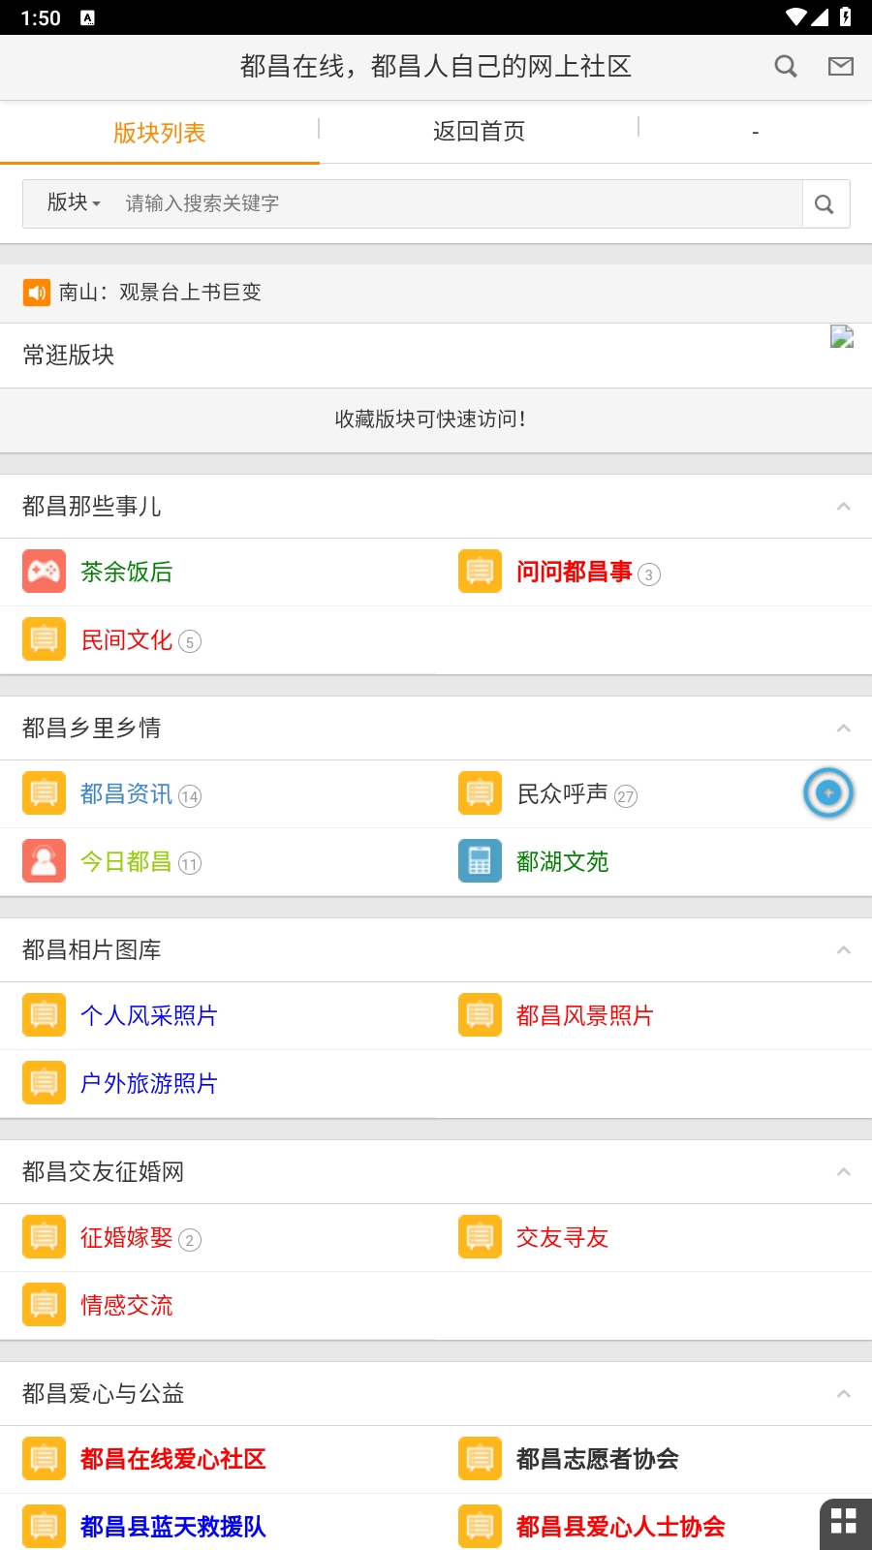Collapse the 都昌那些事儿 section
Screen dimensions: 872x1550
tap(843, 507)
